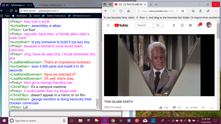Share the This Island Earth video
The width and height of the screenshot is (221, 124).
(x=191, y=107)
